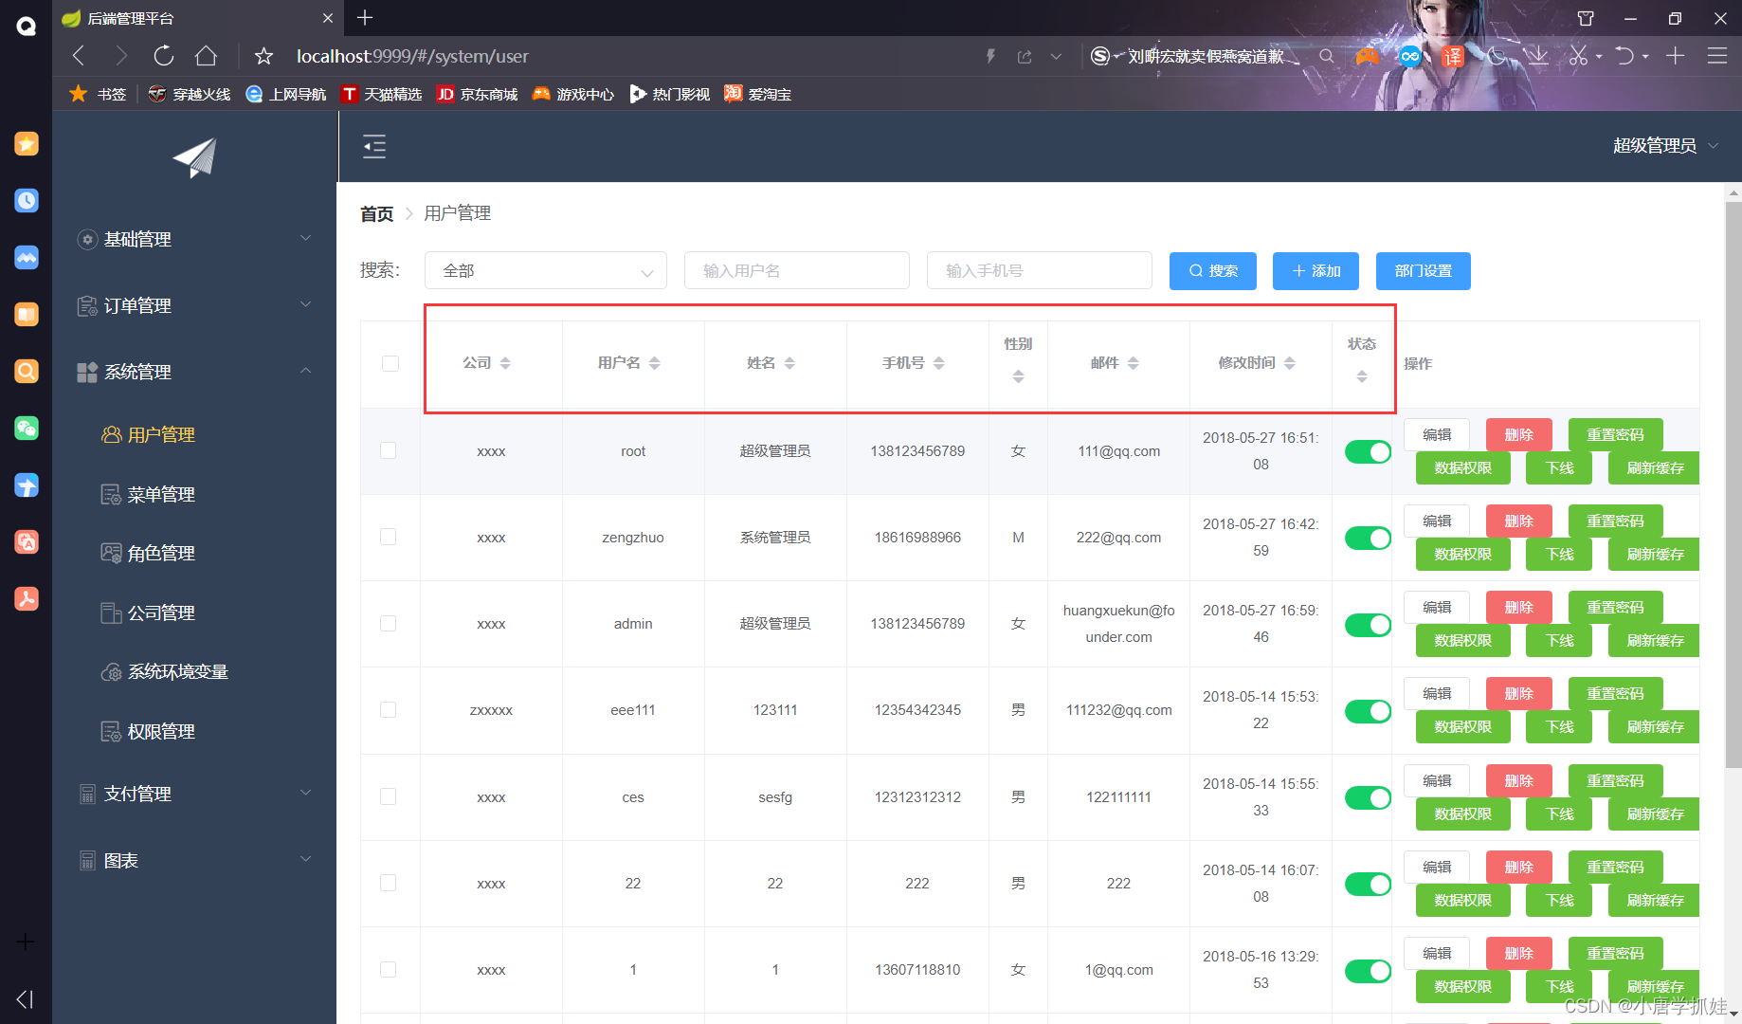Expand the 订单管理 sidebar menu
Image resolution: width=1742 pixels, height=1024 pixels.
(194, 305)
